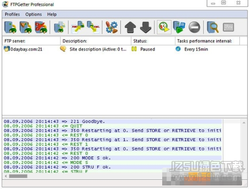Edit the selected server profile

[26, 27]
